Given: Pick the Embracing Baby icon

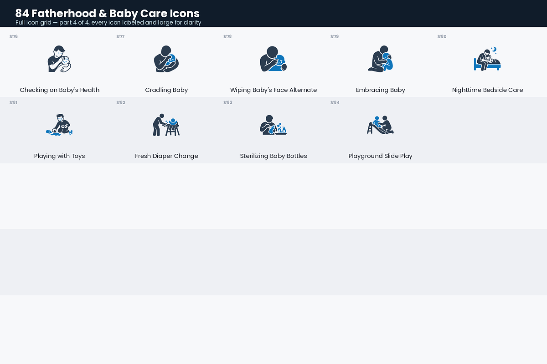Looking at the screenshot, I should pos(381,59).
